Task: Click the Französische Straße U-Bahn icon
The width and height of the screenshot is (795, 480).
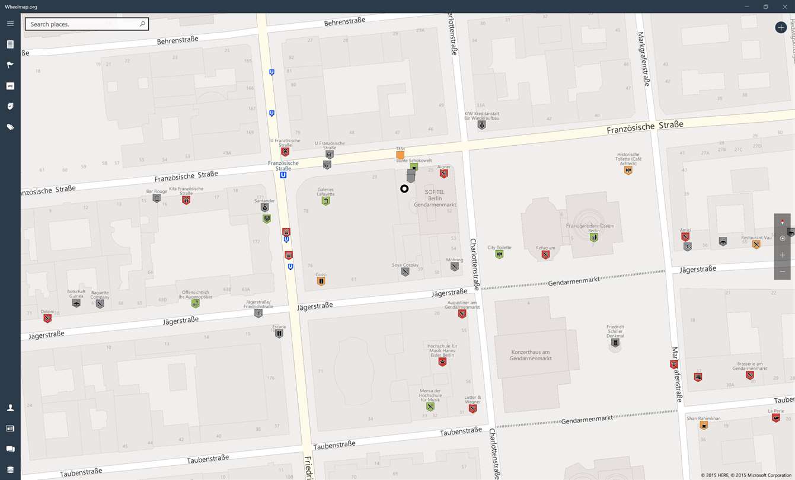Action: coord(283,175)
